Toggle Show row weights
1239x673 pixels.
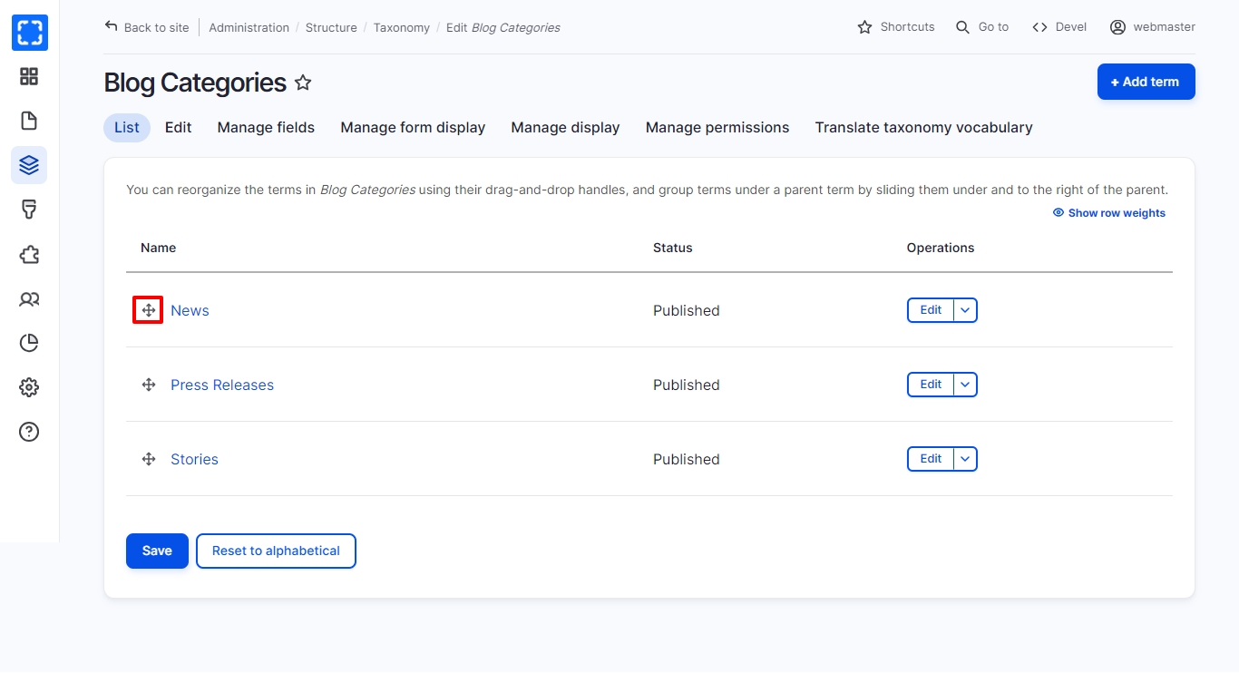pyautogui.click(x=1108, y=213)
